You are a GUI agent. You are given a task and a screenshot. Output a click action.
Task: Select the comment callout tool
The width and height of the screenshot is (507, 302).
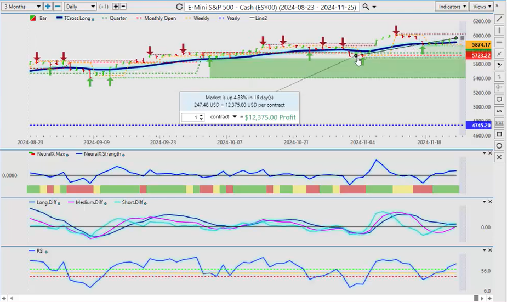point(499,100)
